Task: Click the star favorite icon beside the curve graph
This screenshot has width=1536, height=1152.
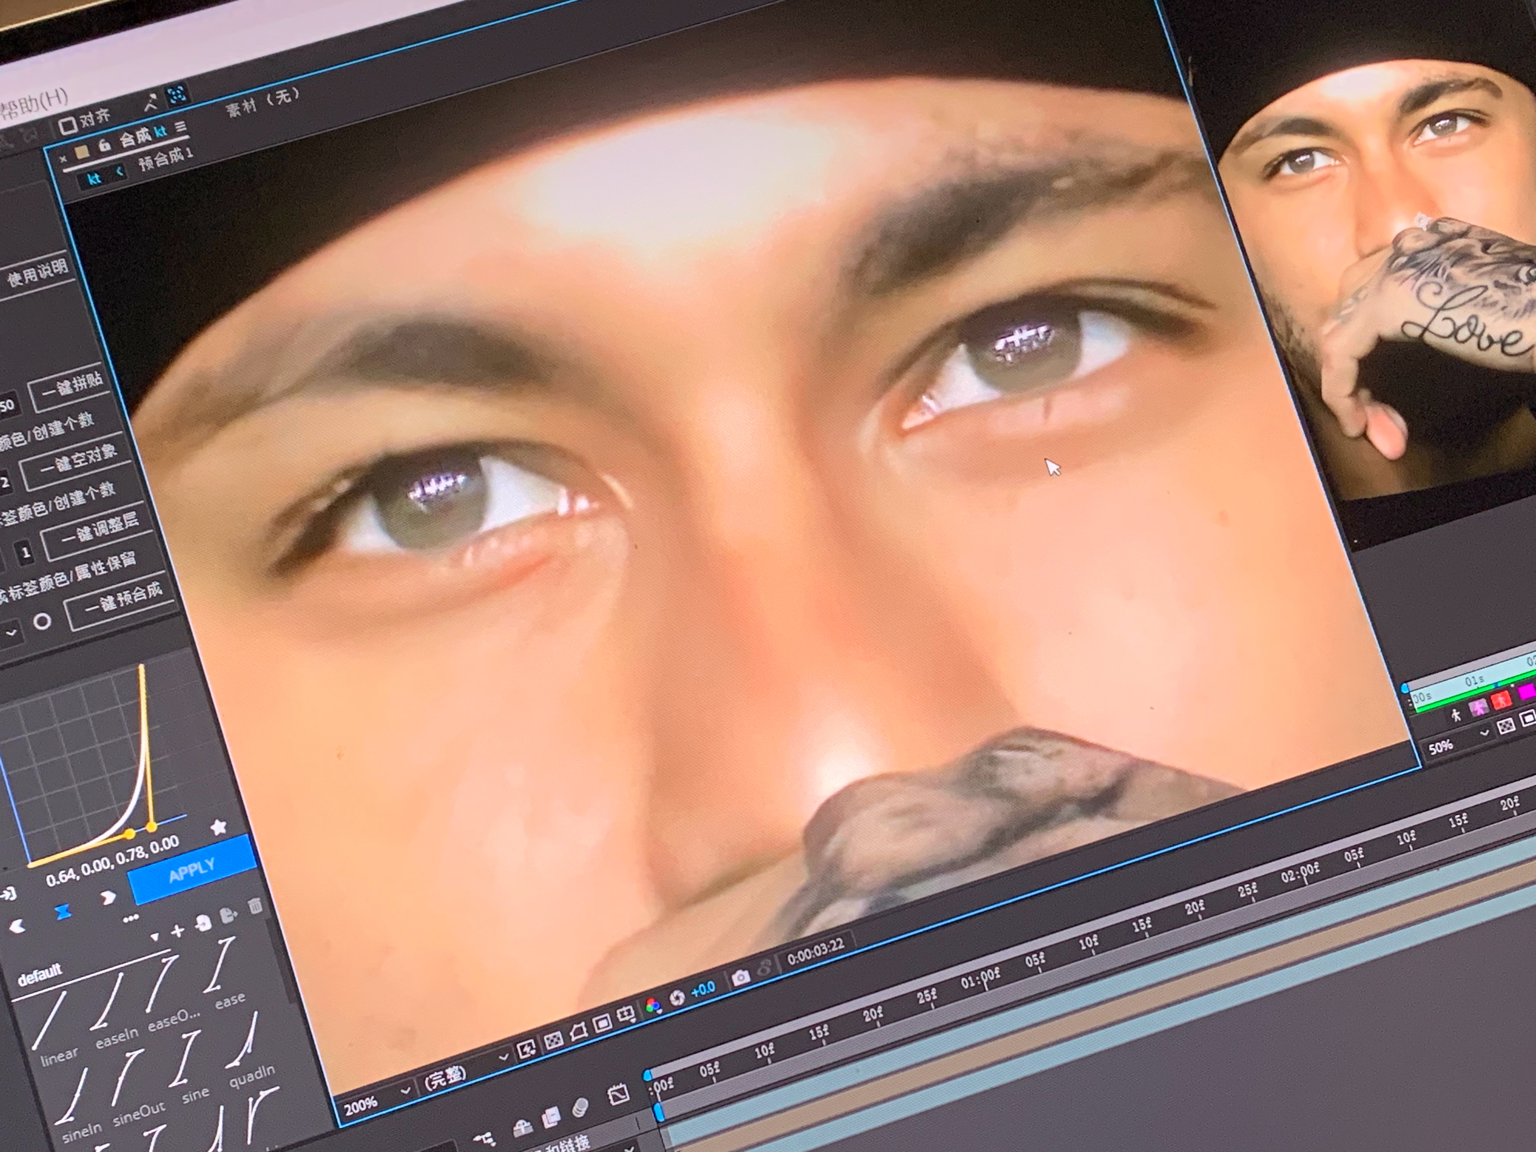Action: click(218, 827)
